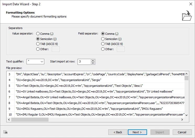Select Comma as value separator
The image size is (195, 138).
pos(38,34)
